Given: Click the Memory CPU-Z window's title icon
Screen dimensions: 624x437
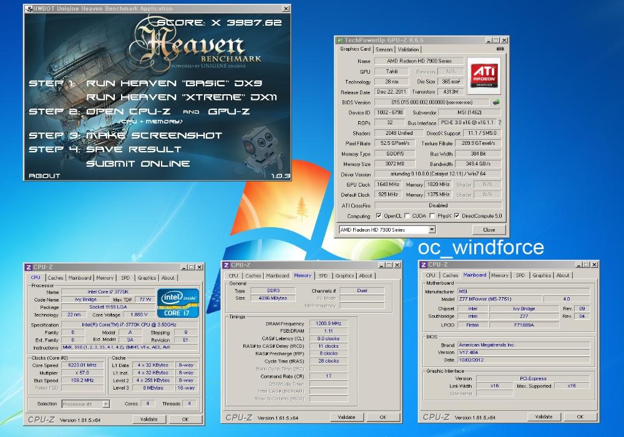Looking at the screenshot, I should [226, 265].
